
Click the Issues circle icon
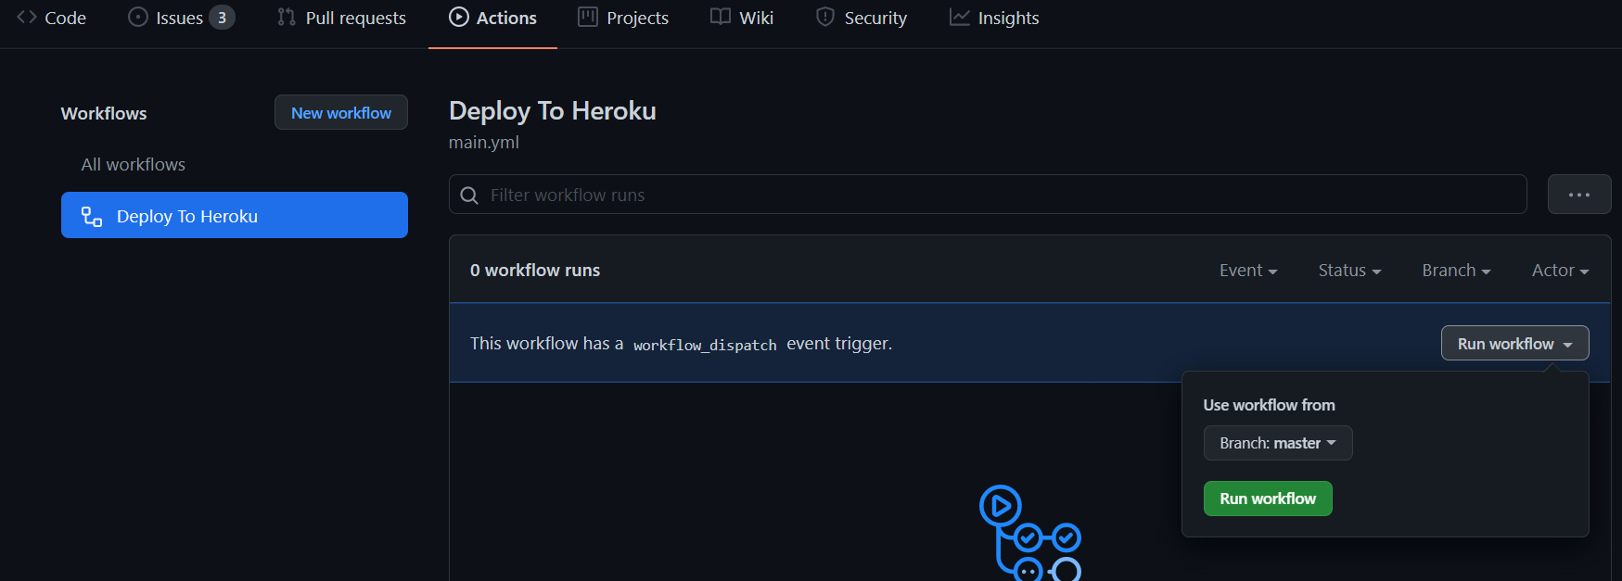coord(138,17)
